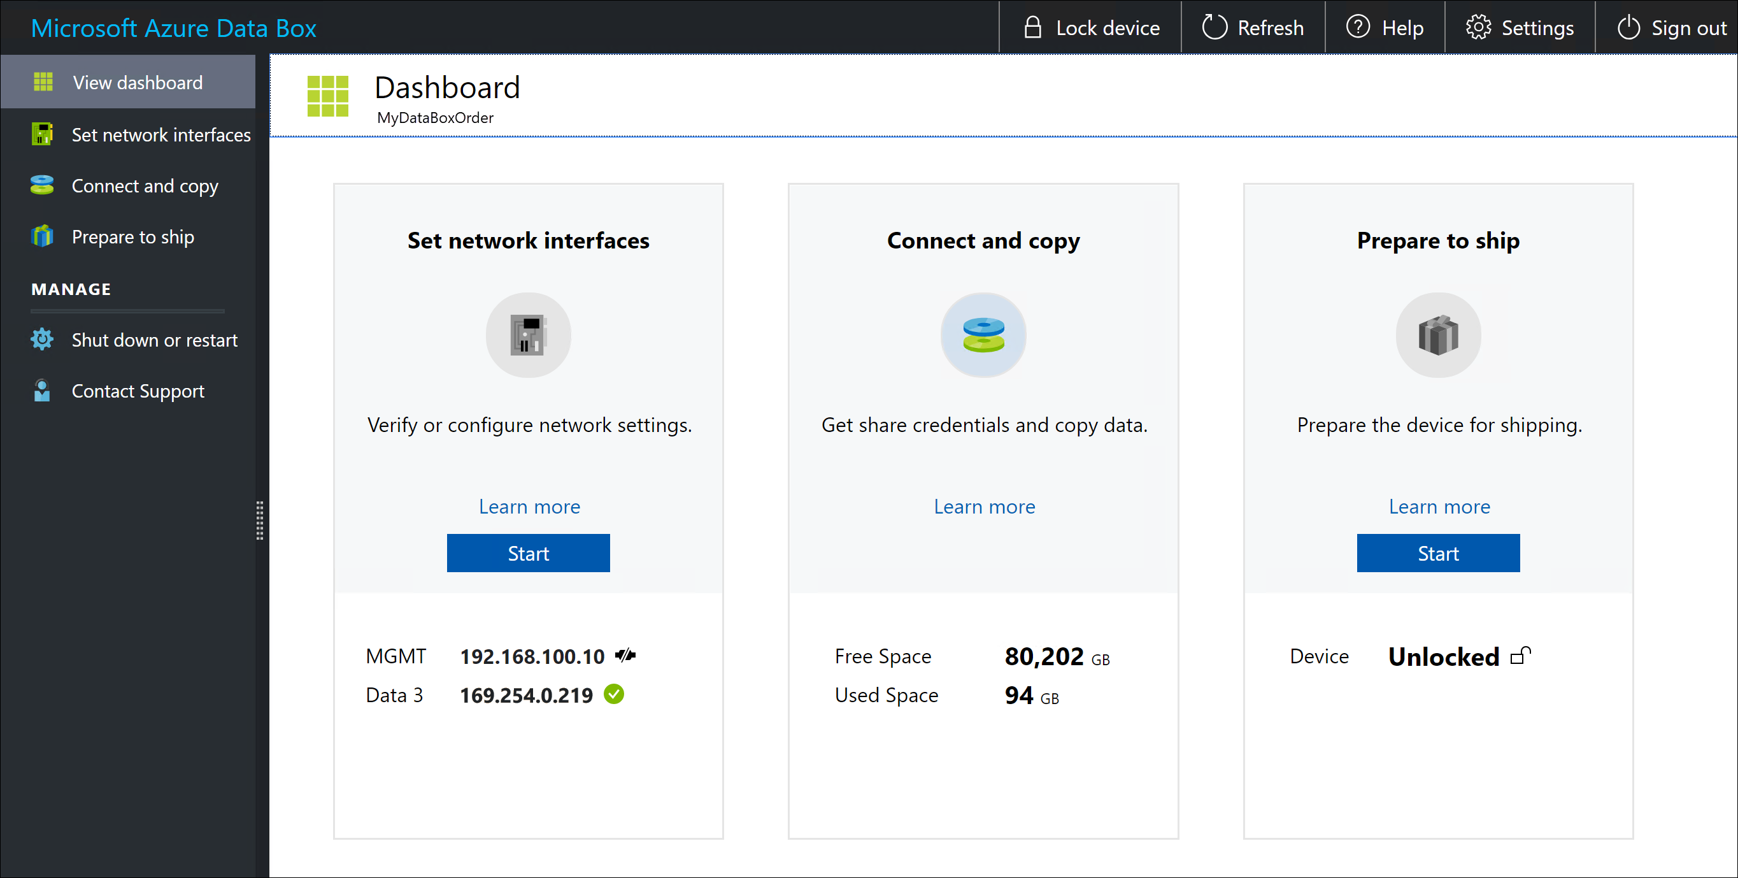Open Learn more for Connect and copy
The image size is (1738, 878).
pyautogui.click(x=984, y=506)
